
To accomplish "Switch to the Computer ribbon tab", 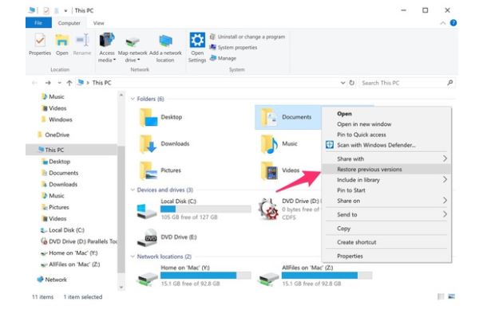I will (x=69, y=23).
